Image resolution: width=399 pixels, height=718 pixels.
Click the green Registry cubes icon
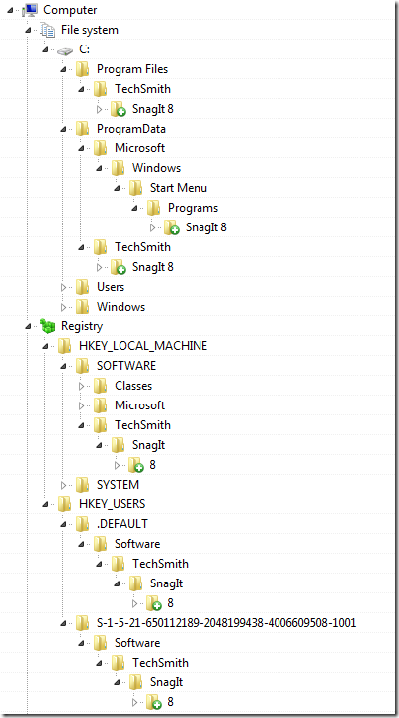click(47, 326)
